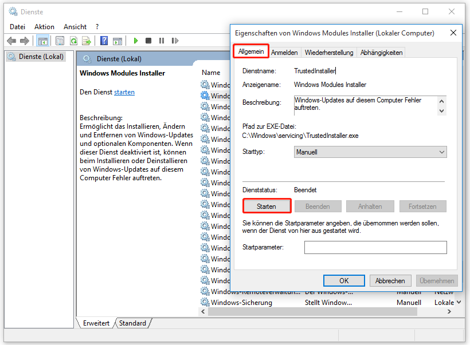
Task: Open the Properties toolbar icon
Action: 60,41
